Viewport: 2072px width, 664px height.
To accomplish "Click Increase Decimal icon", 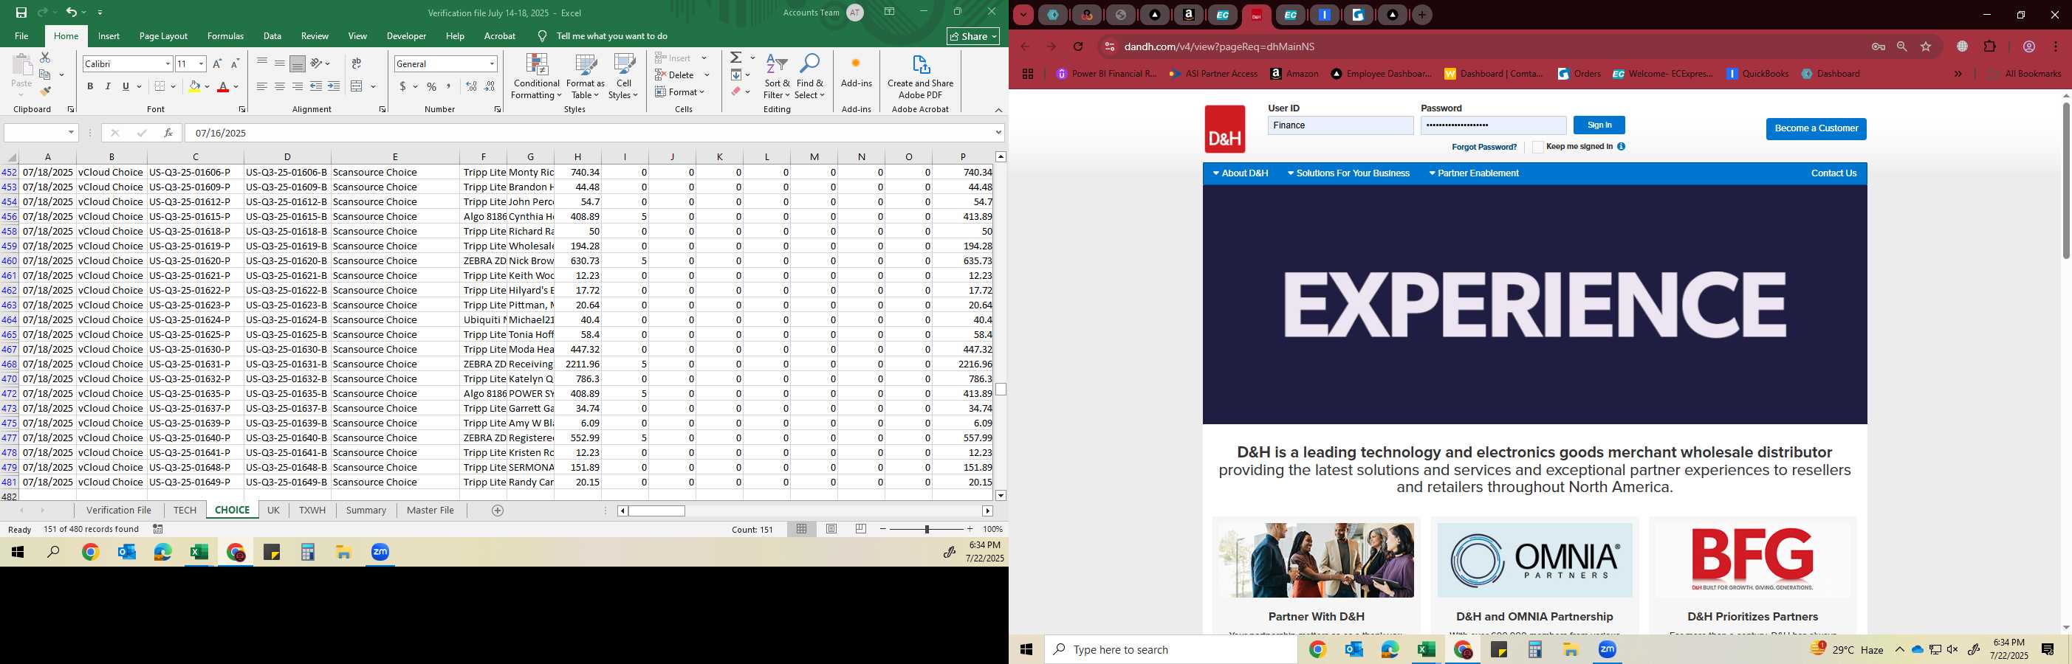I will 471,86.
